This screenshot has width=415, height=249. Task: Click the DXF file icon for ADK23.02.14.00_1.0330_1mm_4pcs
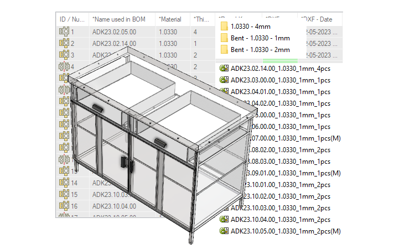tap(224, 68)
